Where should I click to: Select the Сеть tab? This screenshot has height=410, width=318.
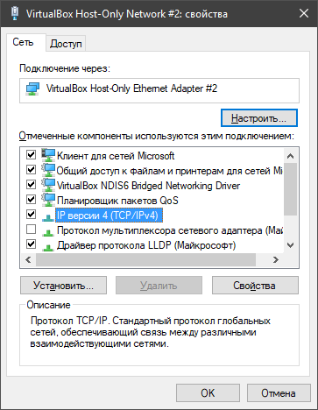pos(23,42)
